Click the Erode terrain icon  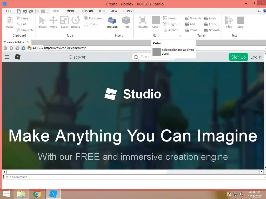206,24
